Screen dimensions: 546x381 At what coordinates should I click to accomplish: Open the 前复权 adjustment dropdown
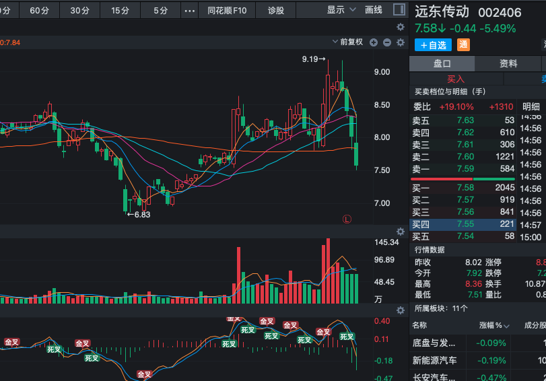click(347, 42)
